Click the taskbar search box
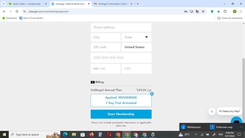The width and height of the screenshot is (245, 138). click(34, 135)
